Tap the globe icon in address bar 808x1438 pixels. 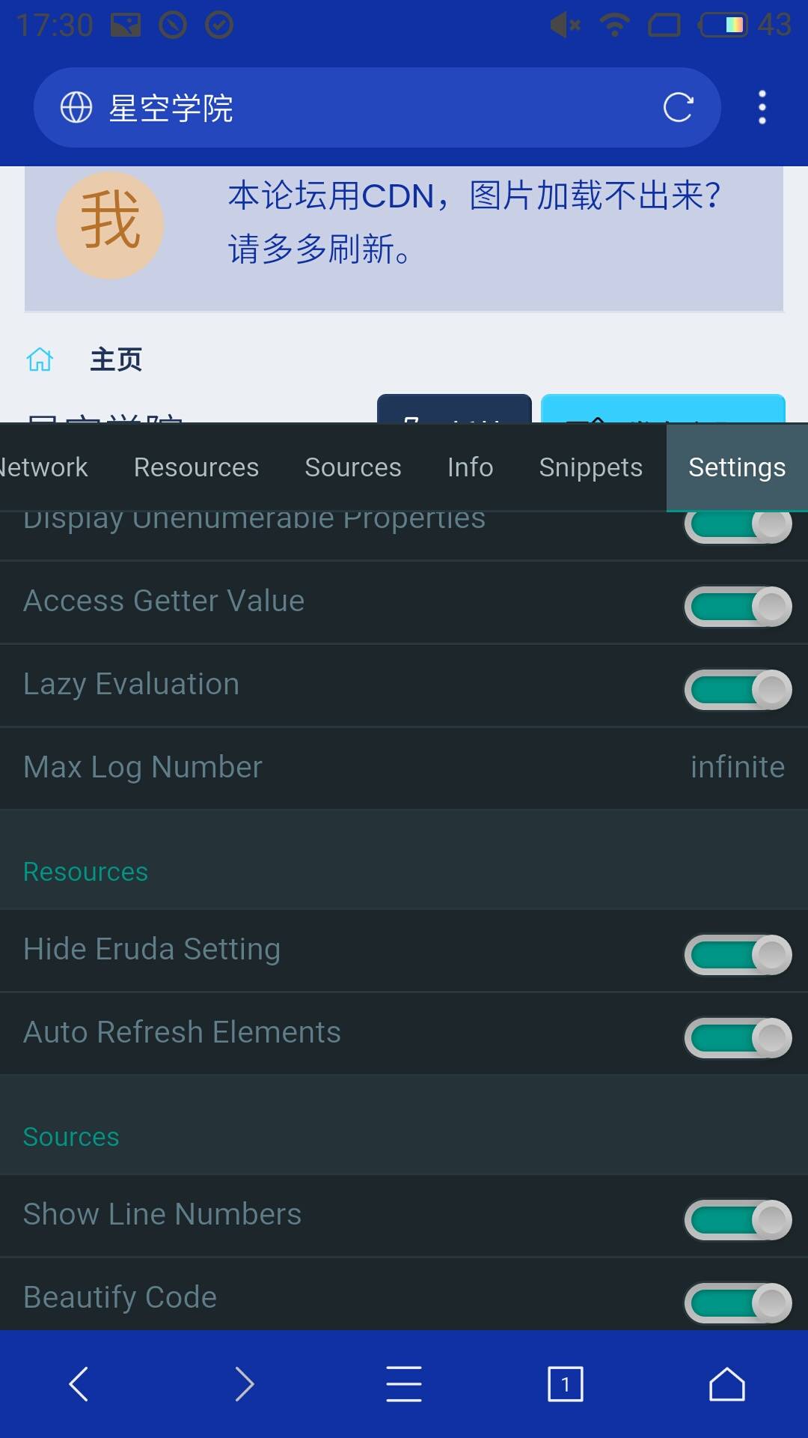(x=76, y=108)
